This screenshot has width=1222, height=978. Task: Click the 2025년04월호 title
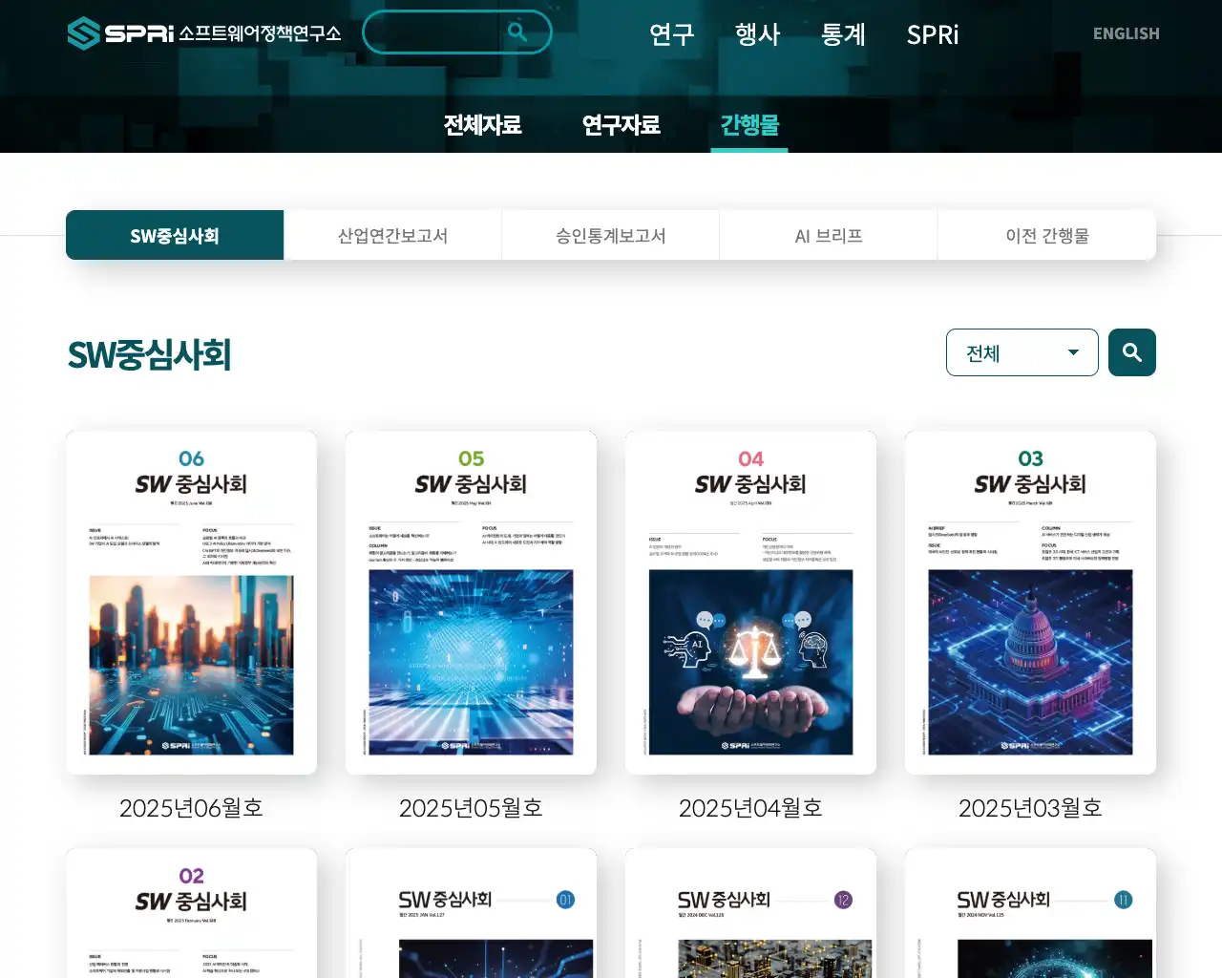(750, 808)
